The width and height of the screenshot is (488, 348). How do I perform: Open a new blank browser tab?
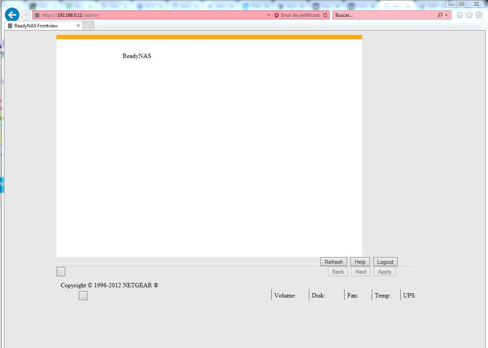click(x=88, y=25)
